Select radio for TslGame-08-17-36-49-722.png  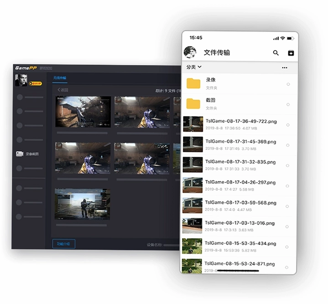288,125
